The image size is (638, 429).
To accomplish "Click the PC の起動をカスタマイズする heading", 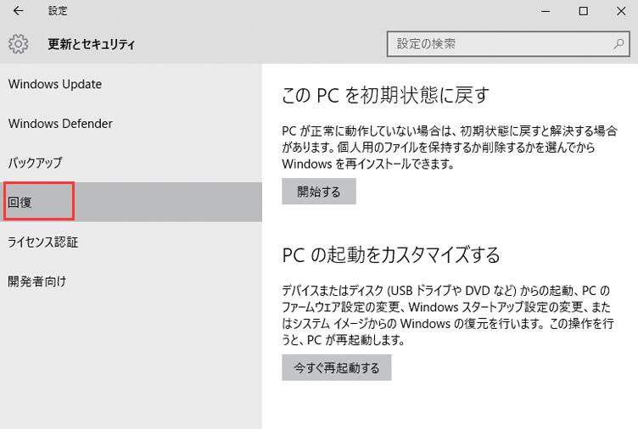I will pyautogui.click(x=391, y=254).
